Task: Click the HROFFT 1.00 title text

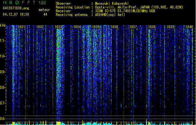Action: [24, 2]
